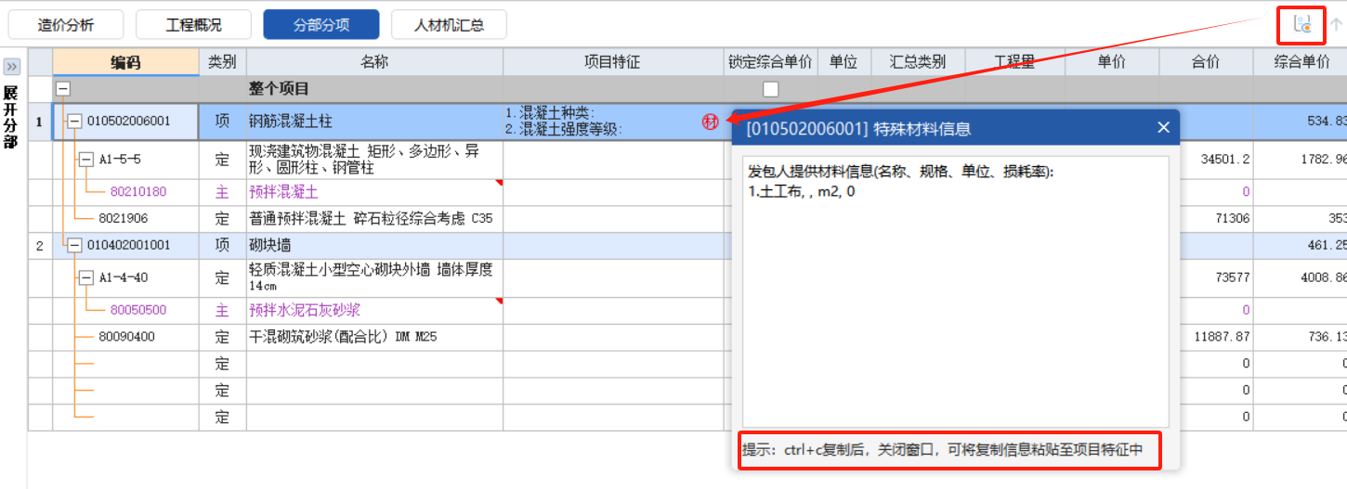Image resolution: width=1347 pixels, height=489 pixels.
Task: Click the 单位 column header
Action: click(x=844, y=62)
